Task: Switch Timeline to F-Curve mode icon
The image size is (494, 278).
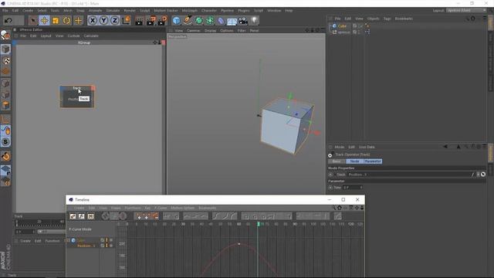Action: tap(82, 216)
